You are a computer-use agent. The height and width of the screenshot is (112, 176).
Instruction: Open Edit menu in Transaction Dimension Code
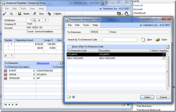point(77,25)
